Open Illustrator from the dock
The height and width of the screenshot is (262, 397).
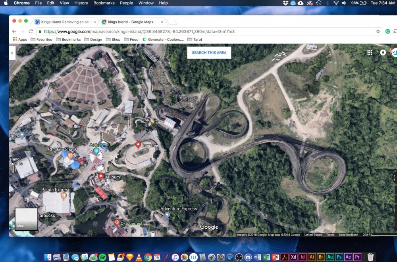312,257
